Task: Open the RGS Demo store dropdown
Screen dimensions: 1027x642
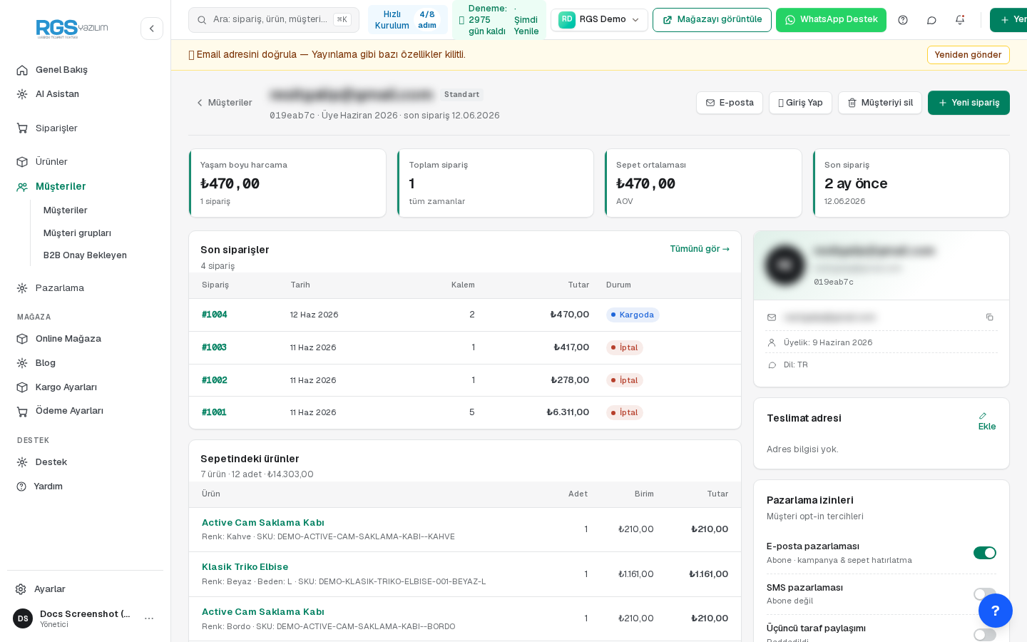Action: [x=599, y=20]
